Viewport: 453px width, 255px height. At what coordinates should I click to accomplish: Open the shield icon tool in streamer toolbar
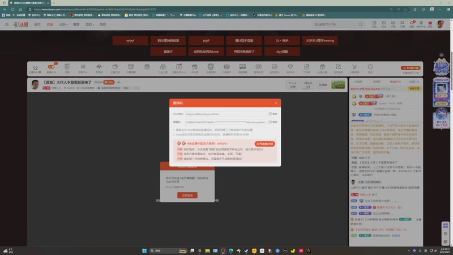(x=67, y=68)
